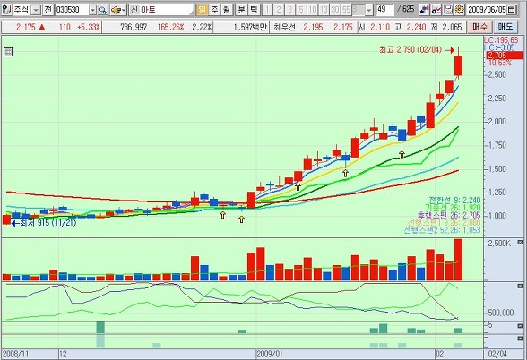Click the 기준선 26: 1,920 indicator legend
Image resolution: width=527 pixels, height=360 pixels.
click(x=453, y=208)
